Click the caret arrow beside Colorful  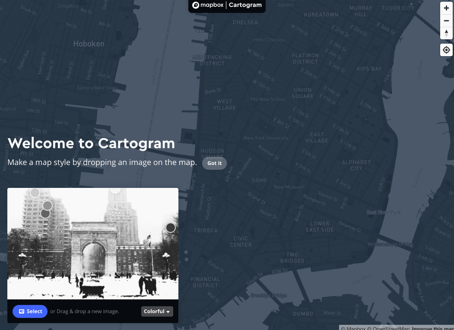click(x=168, y=311)
